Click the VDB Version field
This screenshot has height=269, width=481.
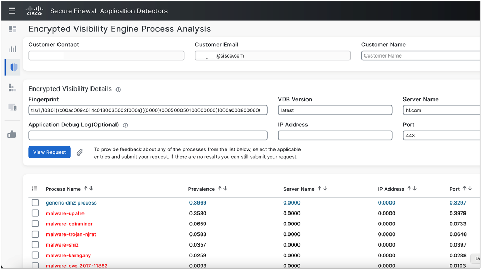click(x=335, y=110)
